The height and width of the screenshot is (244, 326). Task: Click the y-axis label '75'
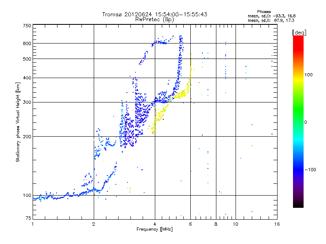[x=29, y=218]
